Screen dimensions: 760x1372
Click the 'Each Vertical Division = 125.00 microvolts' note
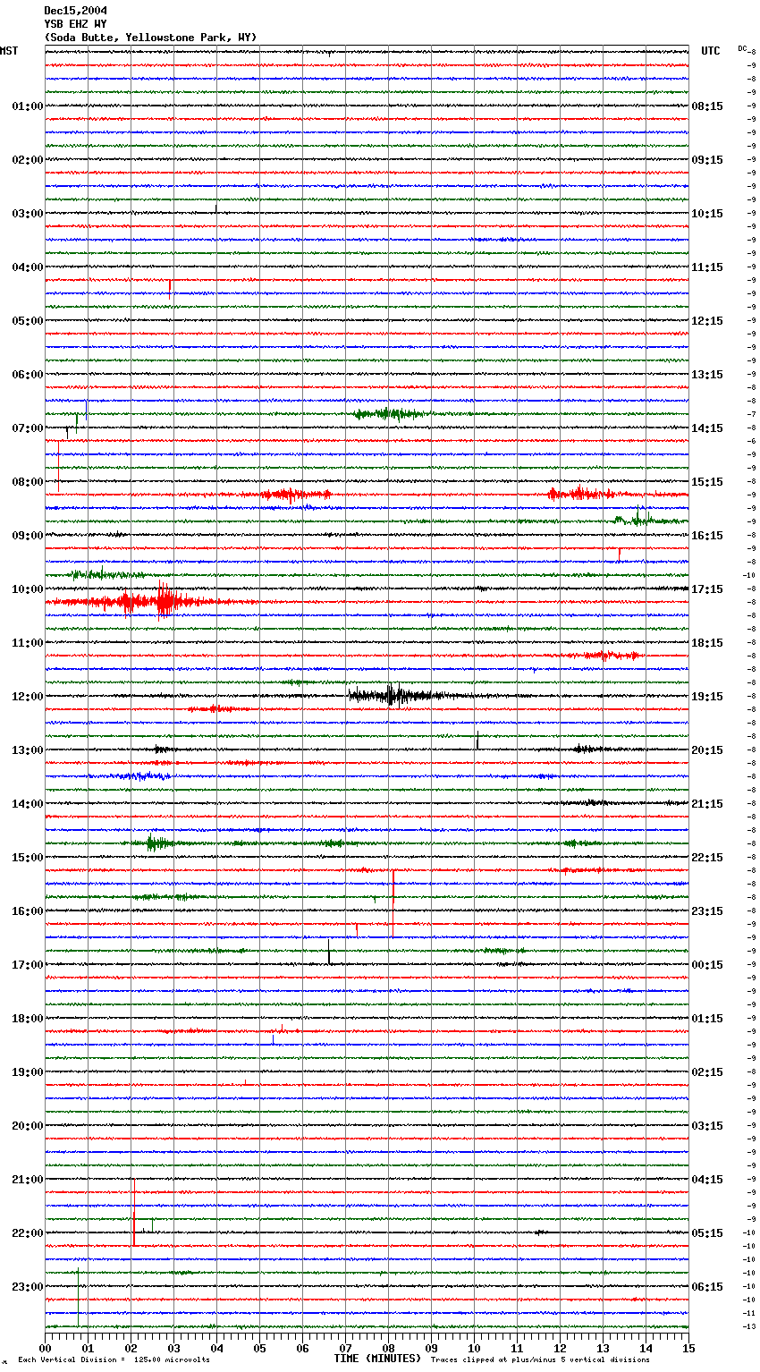pos(114,1359)
